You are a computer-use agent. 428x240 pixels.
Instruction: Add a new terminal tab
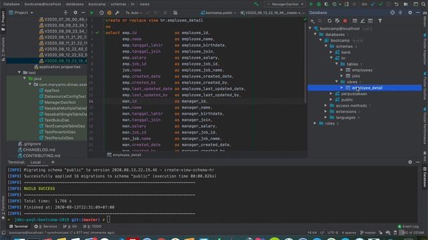pyautogui.click(x=53, y=162)
